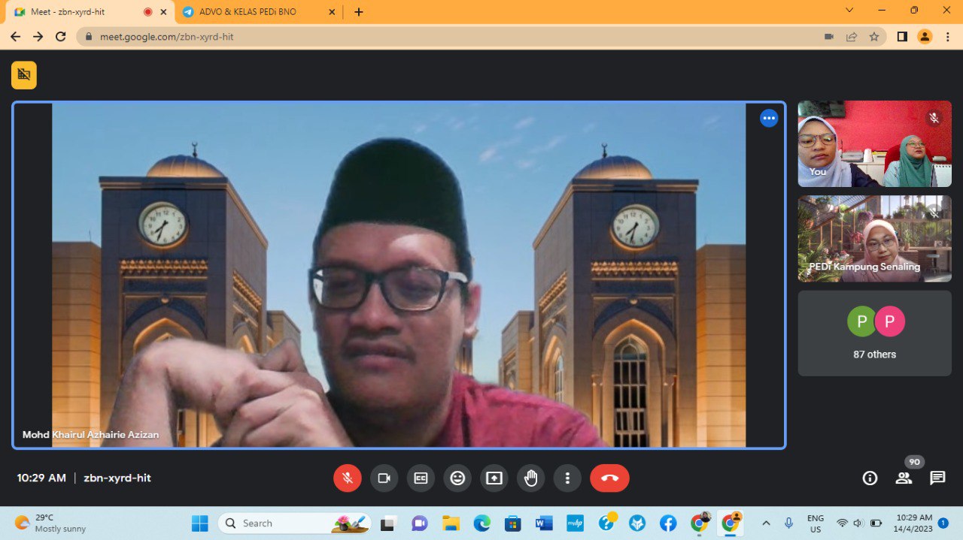Toggle the browser side panel
Viewport: 963px width, 540px height.
(902, 36)
